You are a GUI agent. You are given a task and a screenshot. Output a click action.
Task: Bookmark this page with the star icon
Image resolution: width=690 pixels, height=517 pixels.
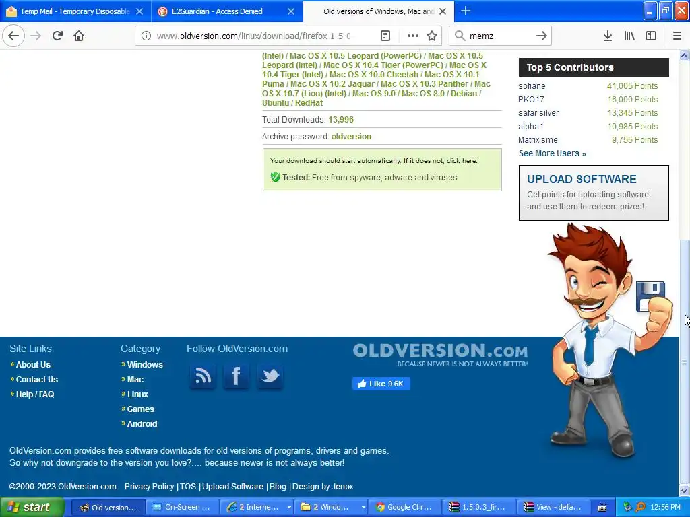click(432, 36)
